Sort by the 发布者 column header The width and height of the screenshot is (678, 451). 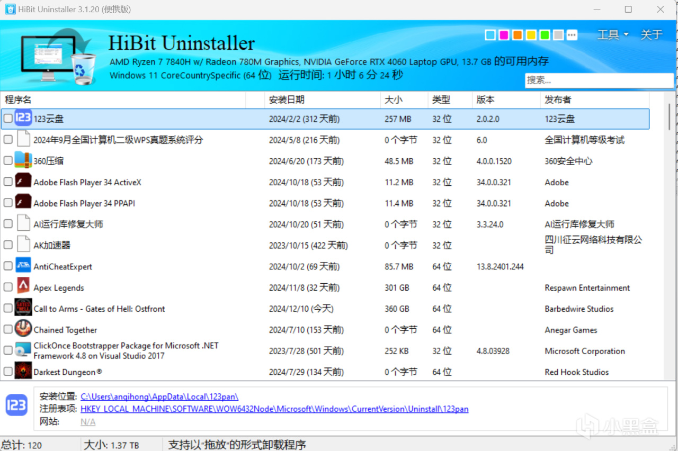(595, 100)
